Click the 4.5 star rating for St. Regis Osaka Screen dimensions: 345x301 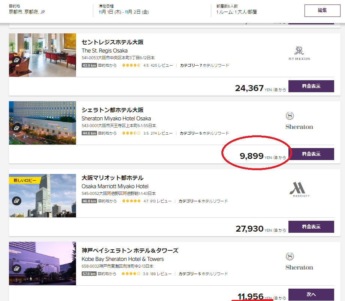coord(131,65)
